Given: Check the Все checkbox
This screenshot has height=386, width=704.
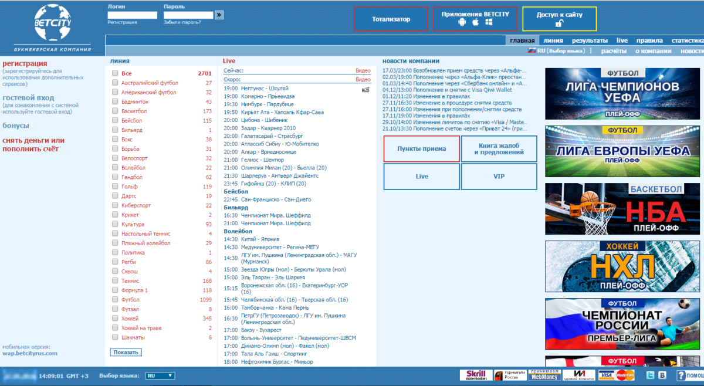Looking at the screenshot, I should (115, 73).
